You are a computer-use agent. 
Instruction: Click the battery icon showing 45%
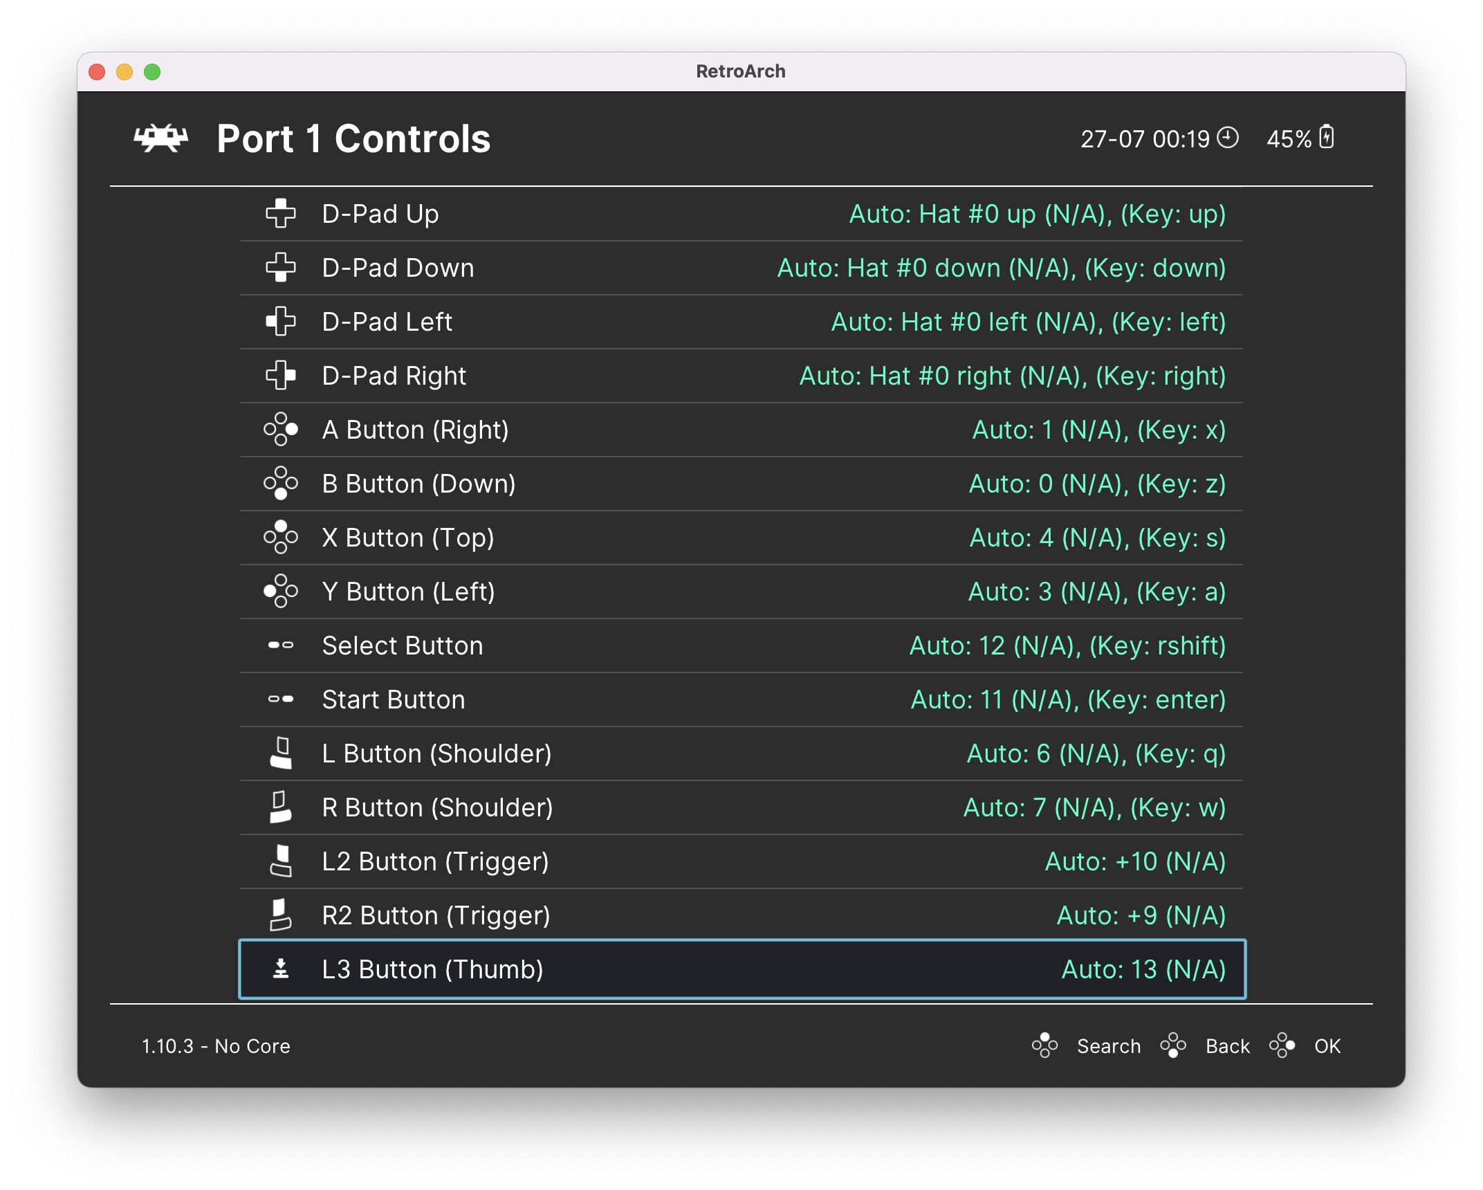1326,137
